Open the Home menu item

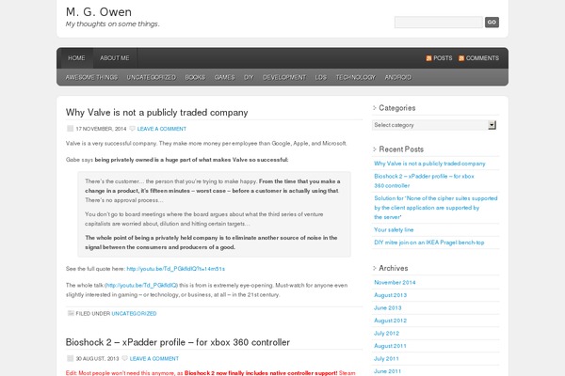click(x=77, y=58)
